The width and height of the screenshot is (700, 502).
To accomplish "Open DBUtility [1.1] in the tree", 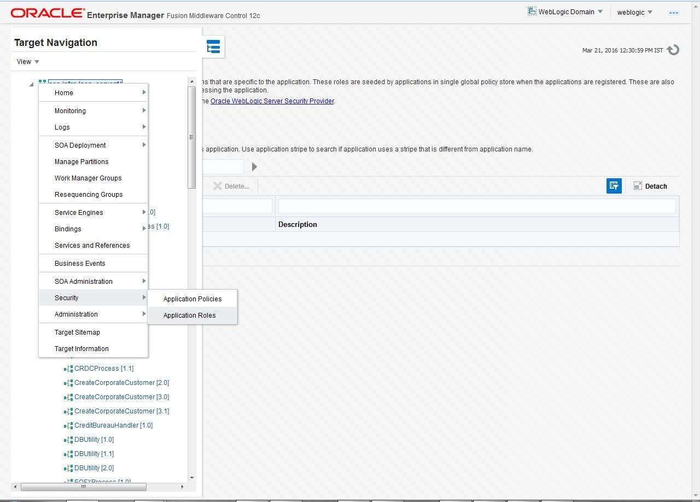I will click(x=94, y=454).
